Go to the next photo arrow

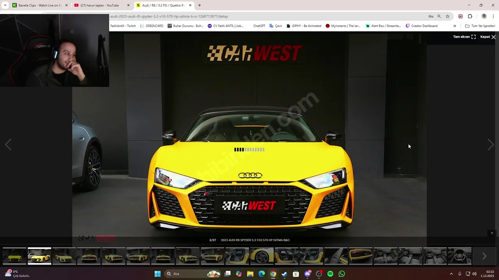tap(490, 145)
